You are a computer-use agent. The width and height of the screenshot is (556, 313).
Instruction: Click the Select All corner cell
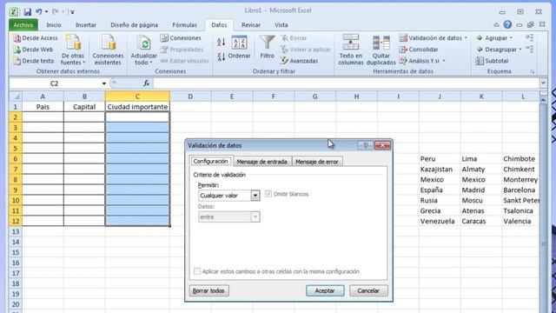[x=16, y=97]
